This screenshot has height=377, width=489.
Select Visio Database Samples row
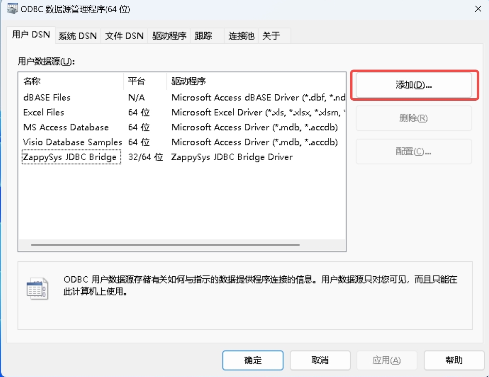click(x=72, y=142)
